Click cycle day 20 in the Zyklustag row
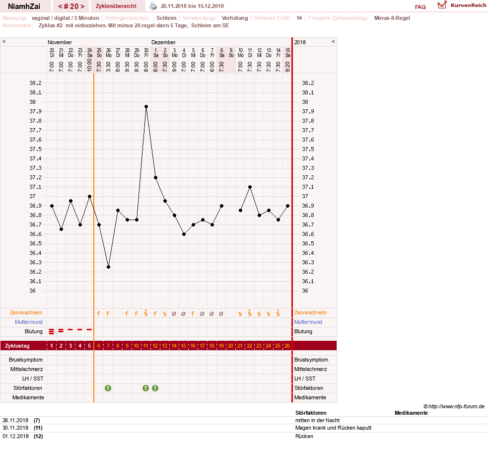The image size is (487, 452). [230, 346]
